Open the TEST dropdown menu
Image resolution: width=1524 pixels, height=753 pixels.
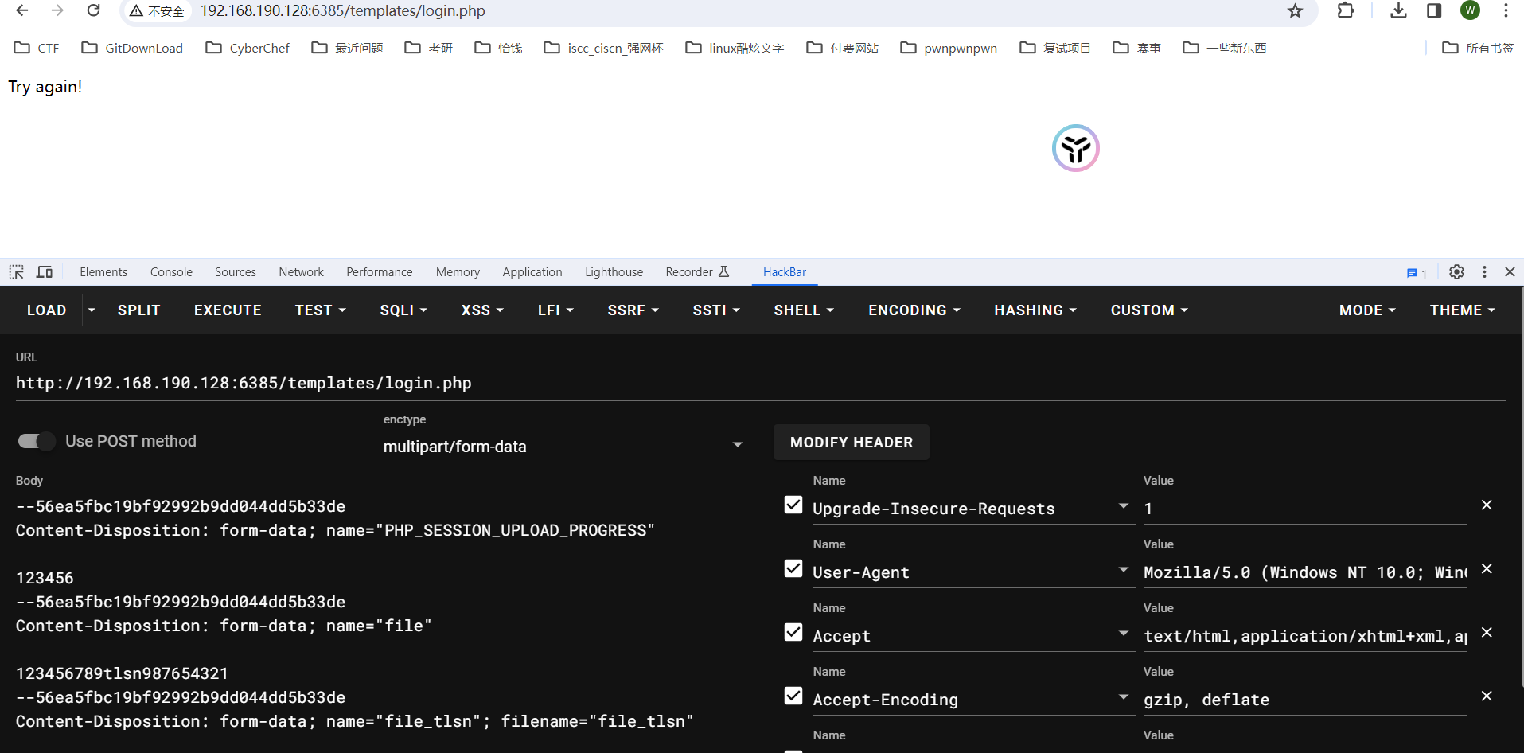point(321,310)
